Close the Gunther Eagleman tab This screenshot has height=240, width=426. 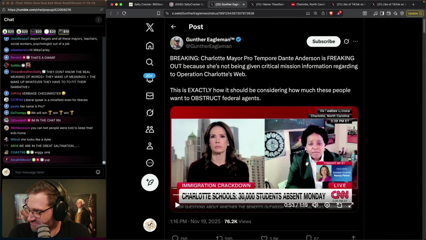click(x=244, y=4)
